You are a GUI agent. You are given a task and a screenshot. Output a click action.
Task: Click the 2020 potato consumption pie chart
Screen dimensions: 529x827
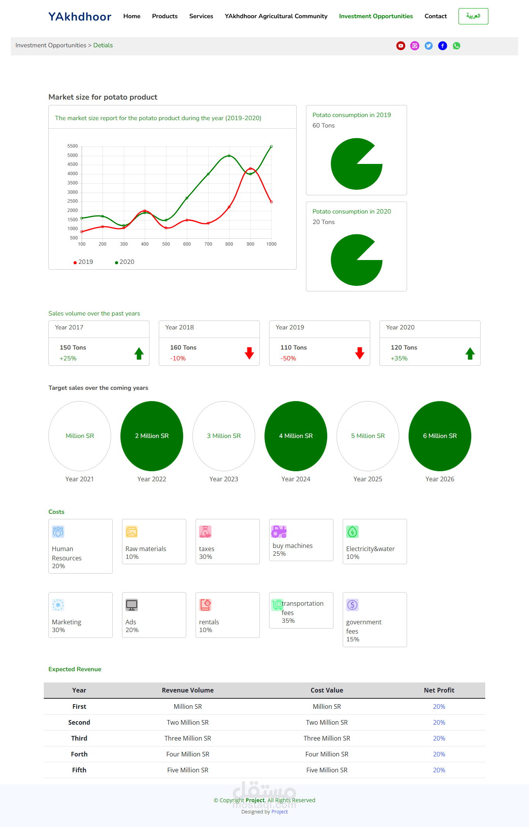356,260
